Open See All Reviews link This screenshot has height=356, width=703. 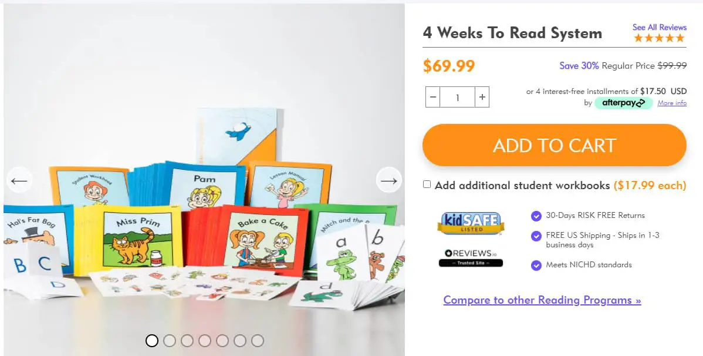[x=659, y=28]
